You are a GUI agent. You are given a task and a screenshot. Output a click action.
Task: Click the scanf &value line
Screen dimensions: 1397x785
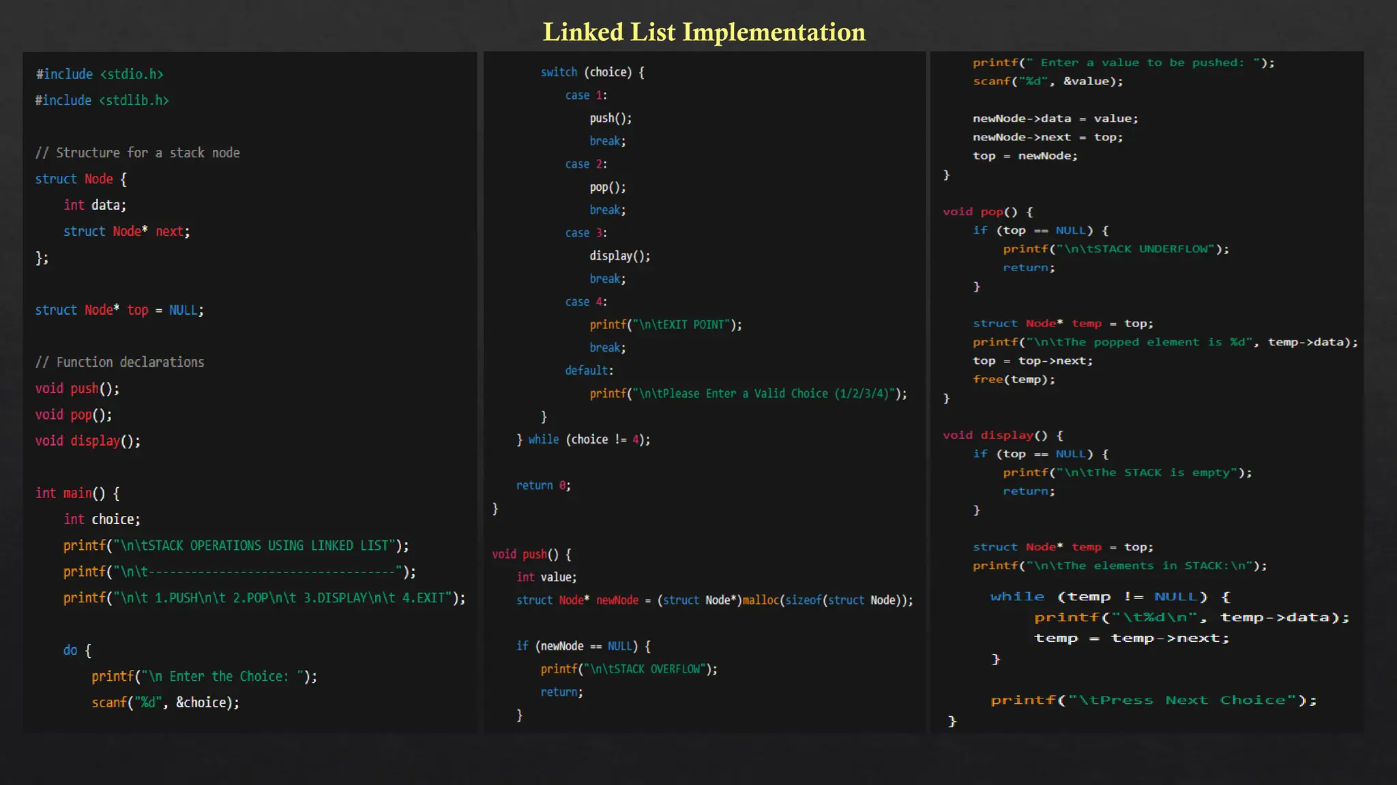(x=1048, y=81)
